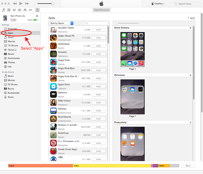Install the Accident Helper app
Screen dimensions: 203x174
click(x=98, y=30)
